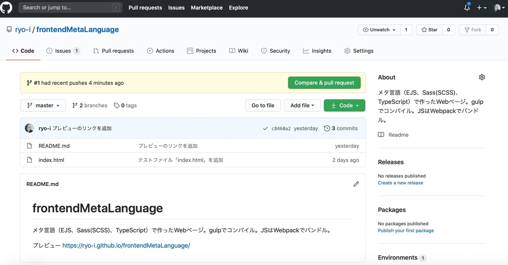Switch to the Code tab

pyautogui.click(x=23, y=51)
